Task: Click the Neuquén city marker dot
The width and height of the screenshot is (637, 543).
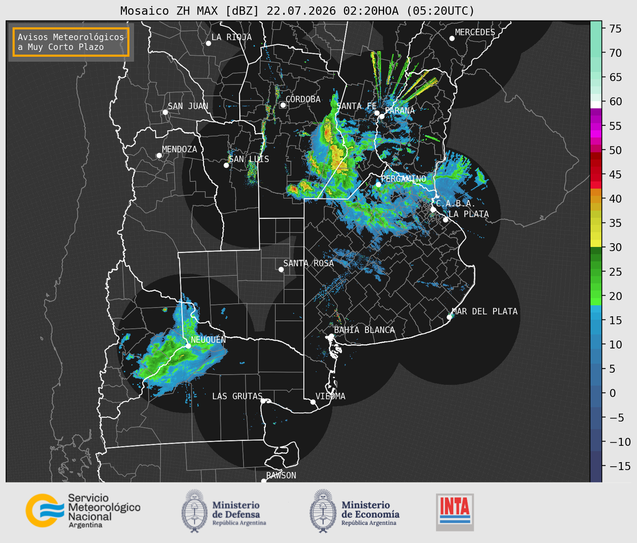Action: [188, 346]
